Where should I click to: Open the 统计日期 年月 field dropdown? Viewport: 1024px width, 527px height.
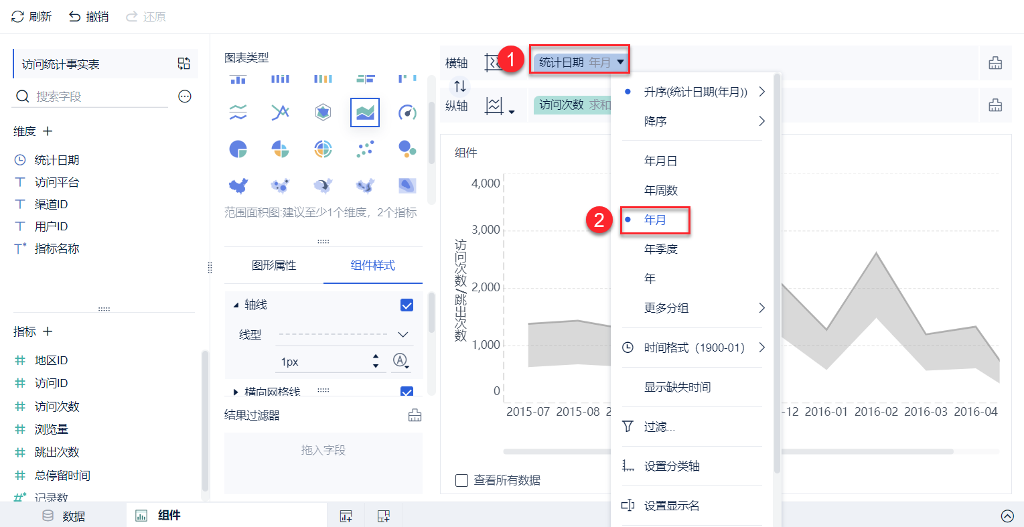pyautogui.click(x=621, y=63)
